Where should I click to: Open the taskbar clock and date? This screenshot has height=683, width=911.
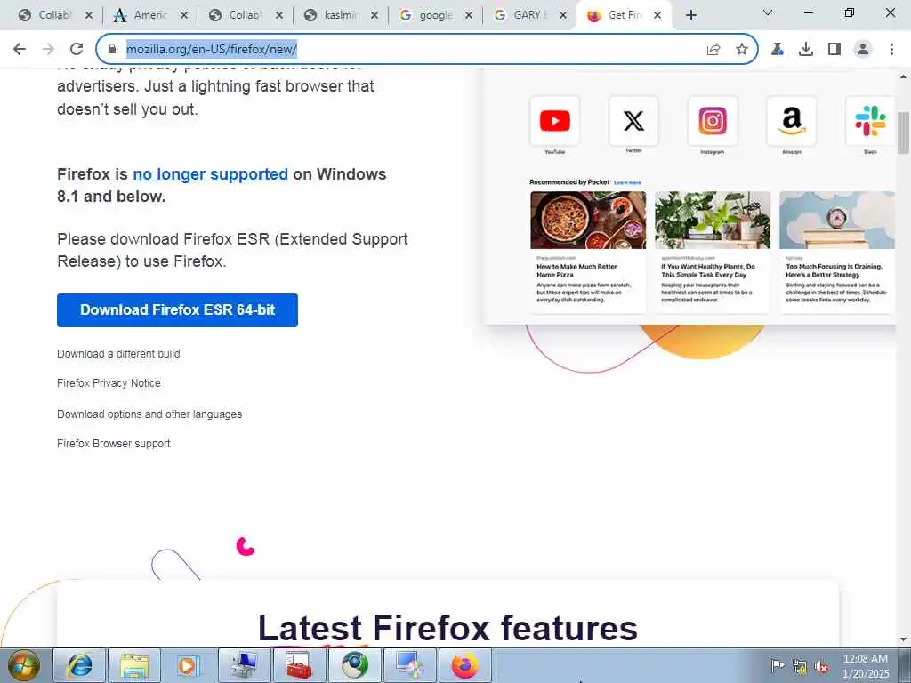click(x=866, y=666)
